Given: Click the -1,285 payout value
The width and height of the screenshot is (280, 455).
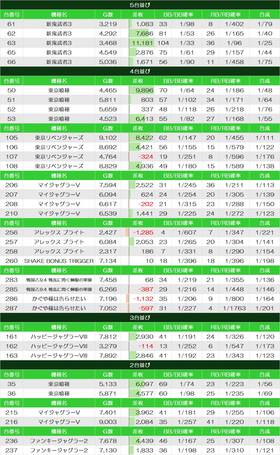Looking at the screenshot, I should [x=143, y=232].
